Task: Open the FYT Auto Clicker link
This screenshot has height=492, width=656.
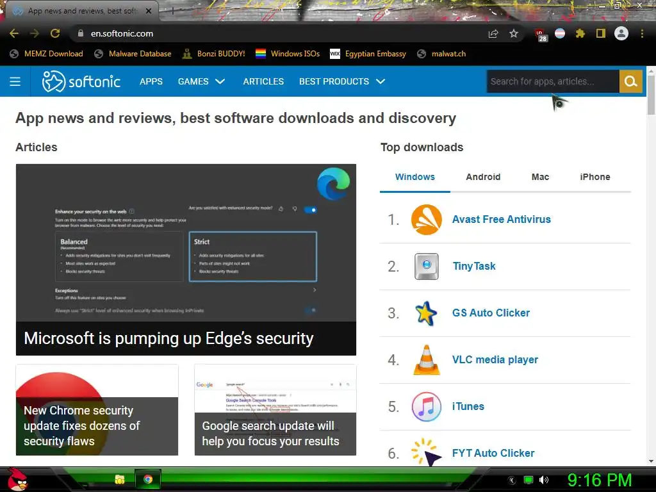Action: [x=493, y=453]
